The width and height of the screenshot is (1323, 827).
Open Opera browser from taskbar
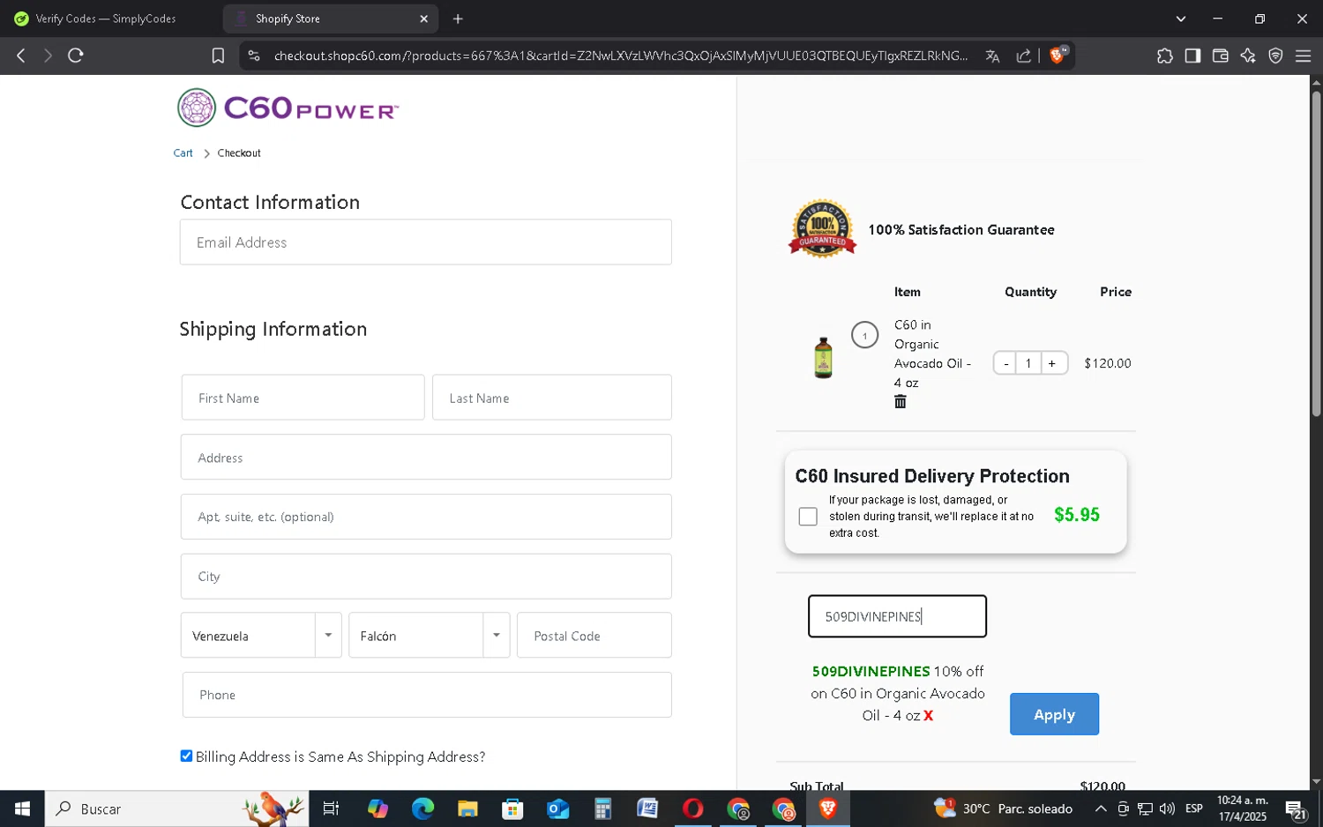click(692, 808)
